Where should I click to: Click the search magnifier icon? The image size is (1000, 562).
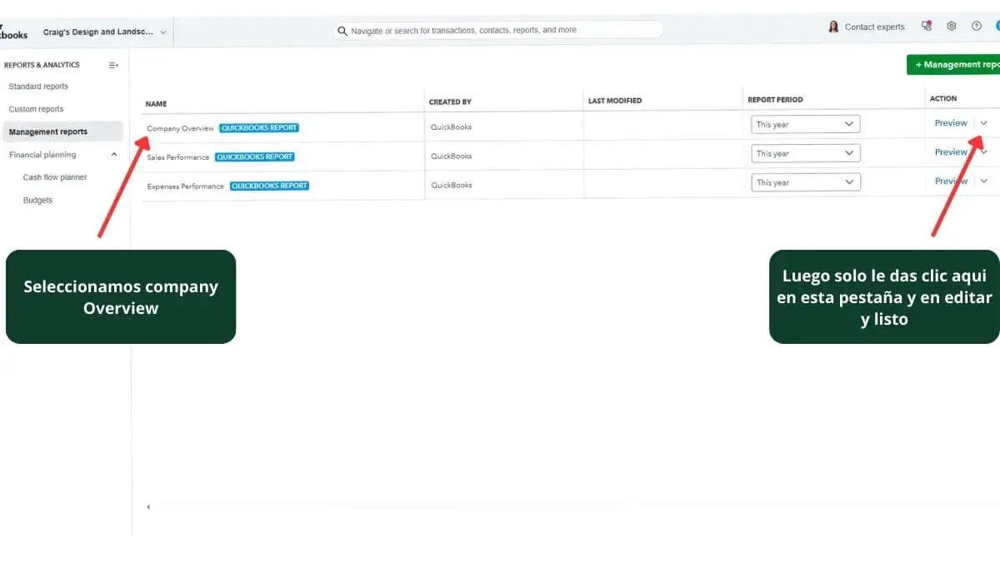[342, 31]
